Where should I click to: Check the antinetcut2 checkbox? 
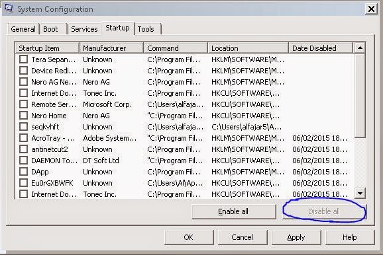pos(23,149)
